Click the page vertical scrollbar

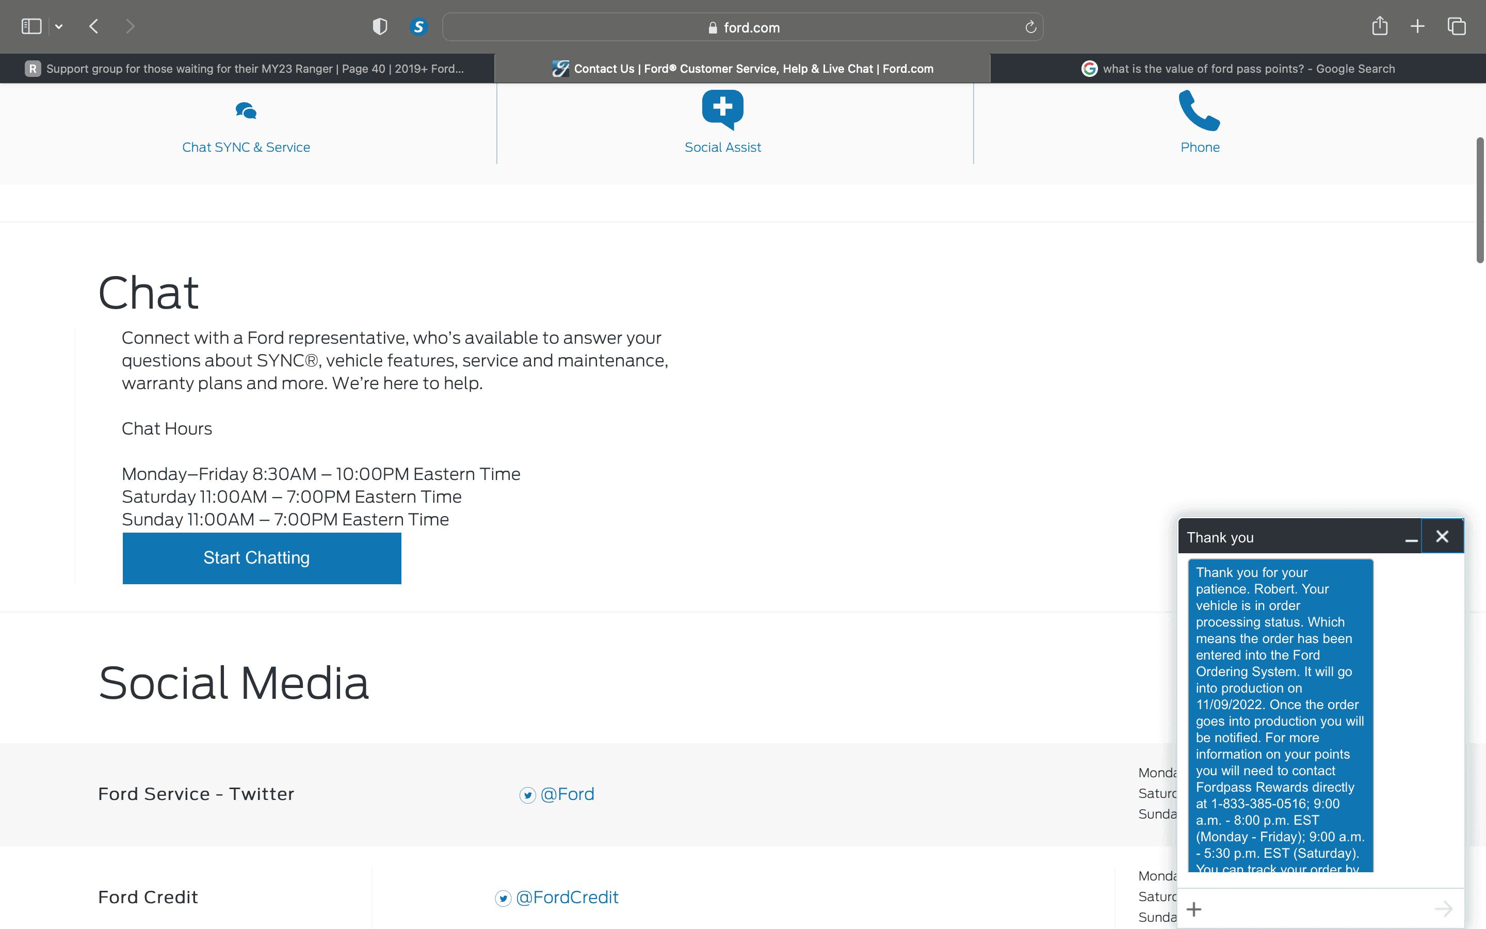pos(1480,200)
